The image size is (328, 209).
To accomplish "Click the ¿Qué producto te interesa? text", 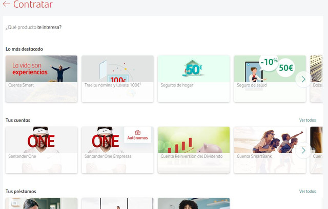I will coord(33,27).
